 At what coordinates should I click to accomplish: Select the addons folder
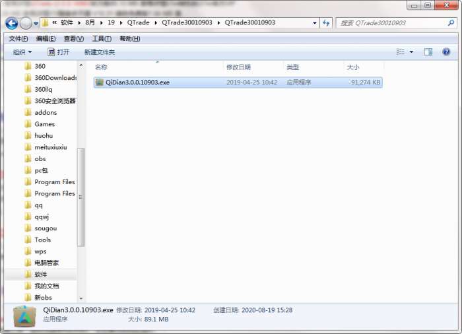click(46, 113)
